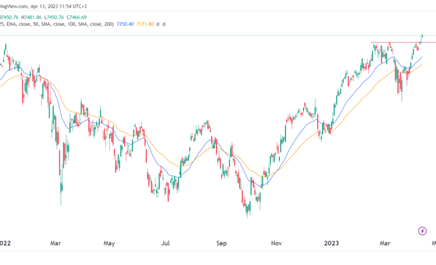Click the Mar label before May on time axis
This screenshot has height=265, width=436.
(x=56, y=243)
